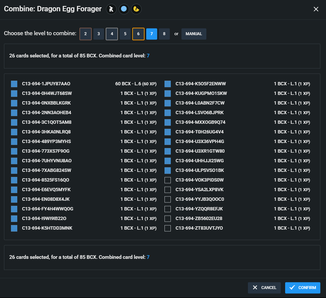Uncheck card C13-694-L0ABN2F7CW
The image size is (326, 298).
pos(168,103)
